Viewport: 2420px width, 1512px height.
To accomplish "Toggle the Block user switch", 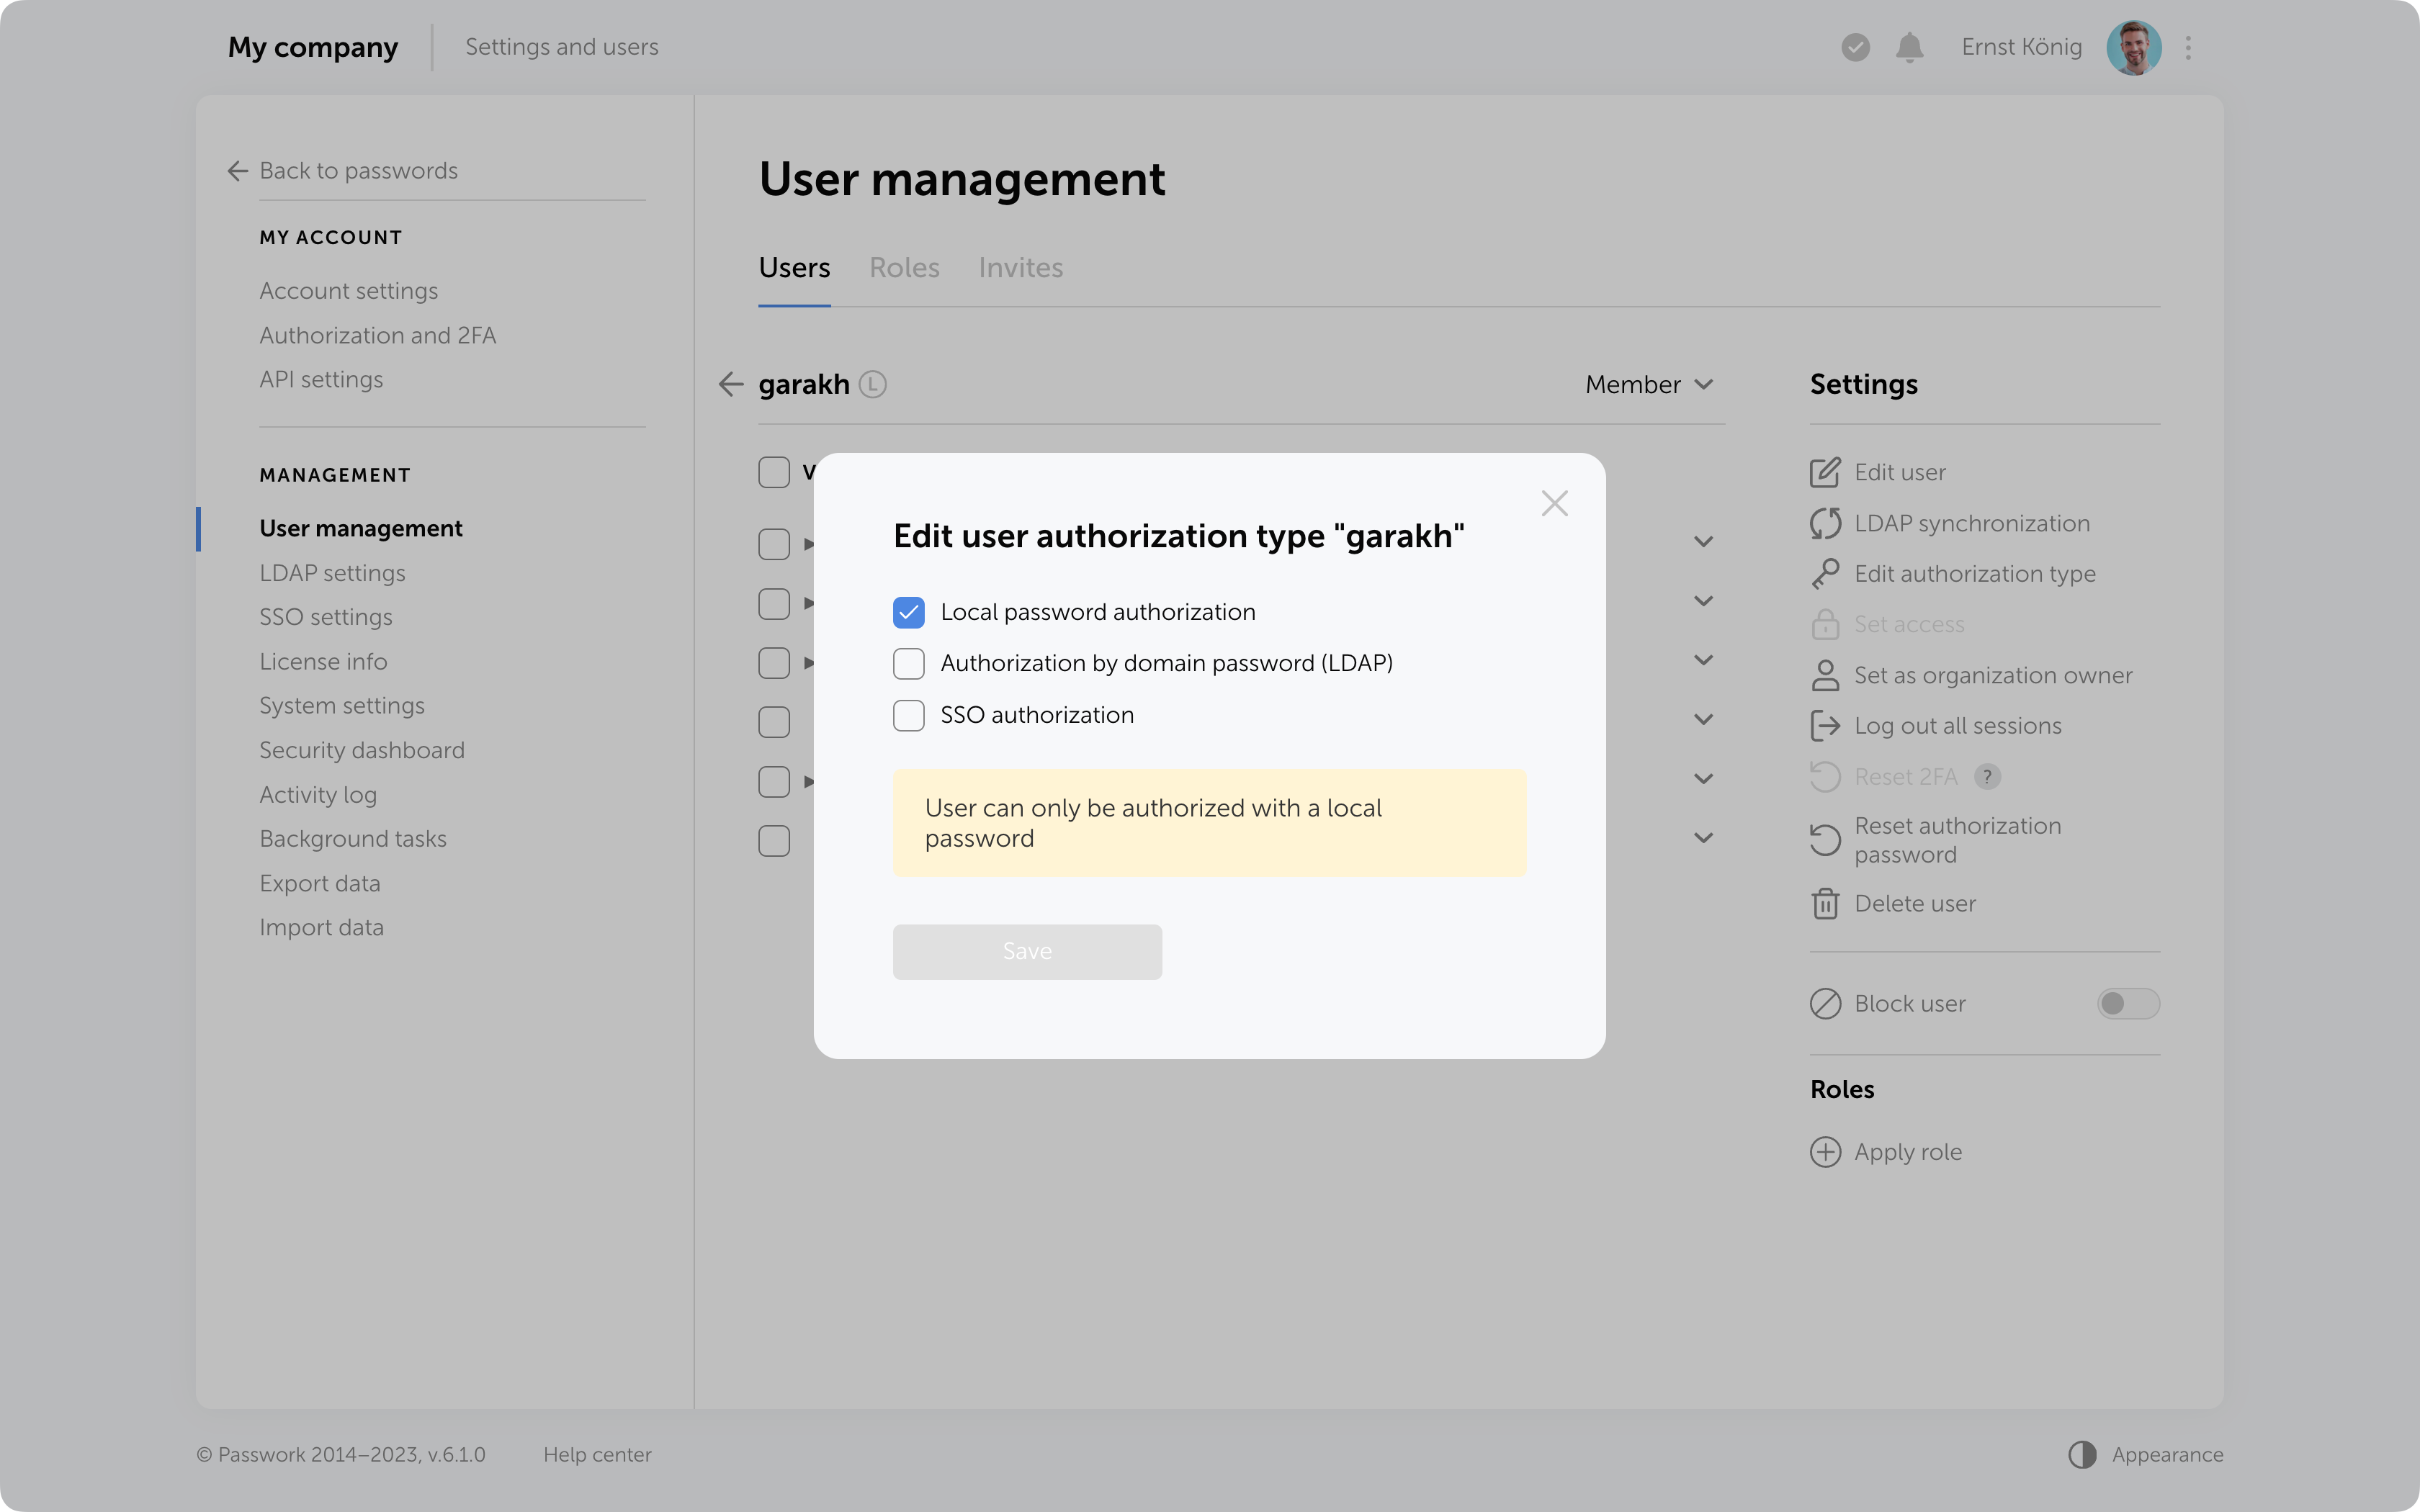I will click(2128, 1004).
